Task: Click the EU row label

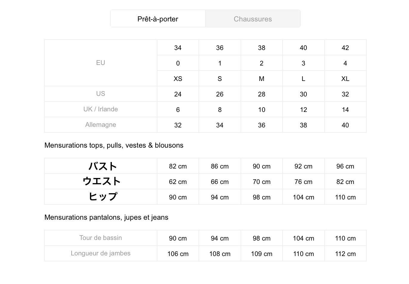Action: [101, 63]
